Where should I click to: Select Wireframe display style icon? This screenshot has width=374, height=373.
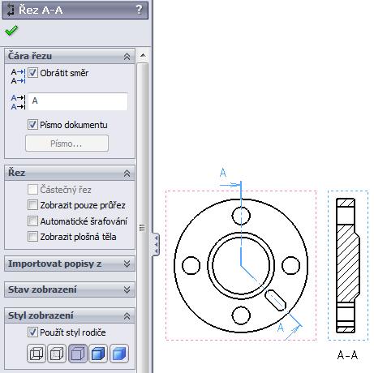click(x=37, y=354)
